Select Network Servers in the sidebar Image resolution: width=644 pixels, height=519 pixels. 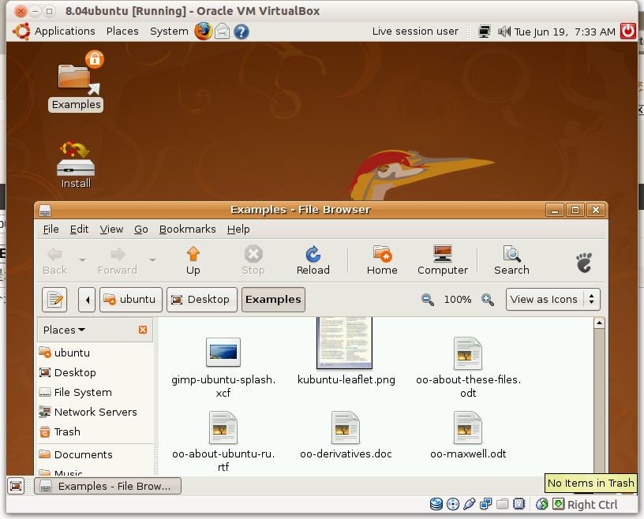95,412
